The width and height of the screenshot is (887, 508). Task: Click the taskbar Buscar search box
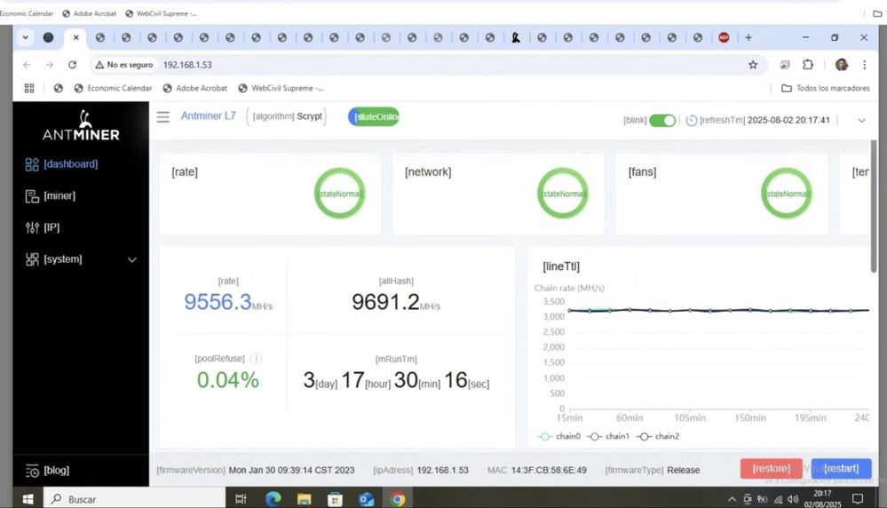136,499
